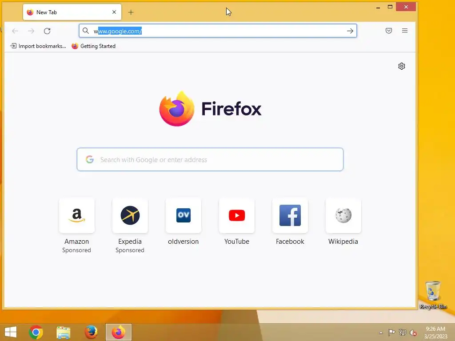This screenshot has width=455, height=341.
Task: Go back using the back arrow
Action: (x=15, y=31)
